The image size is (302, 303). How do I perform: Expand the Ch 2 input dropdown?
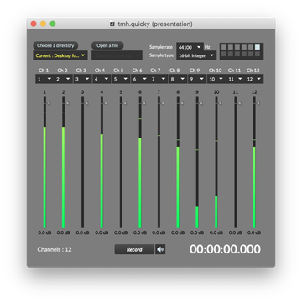64,79
